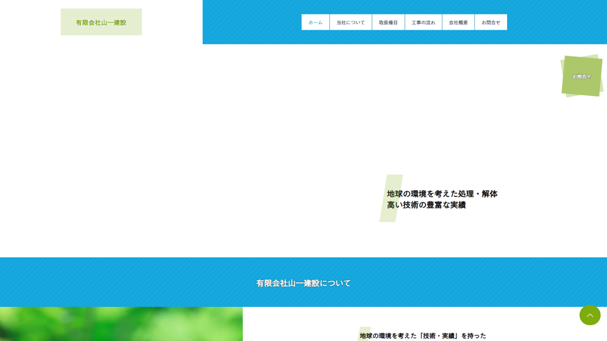
Task: Click お問合せ in the top navigation bar
Action: (x=491, y=22)
